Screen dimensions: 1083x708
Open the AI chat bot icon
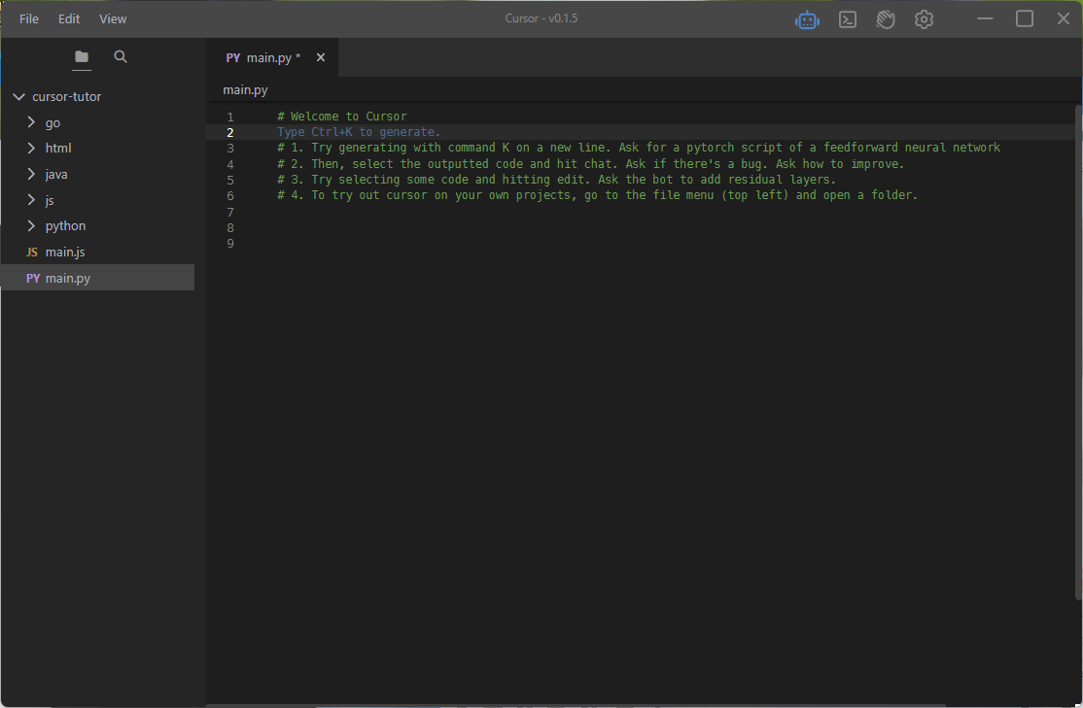point(807,19)
